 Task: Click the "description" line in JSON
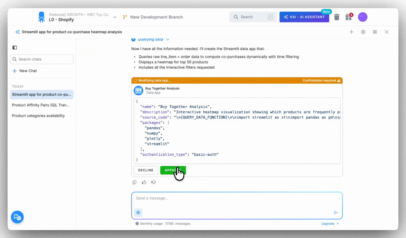click(240, 112)
